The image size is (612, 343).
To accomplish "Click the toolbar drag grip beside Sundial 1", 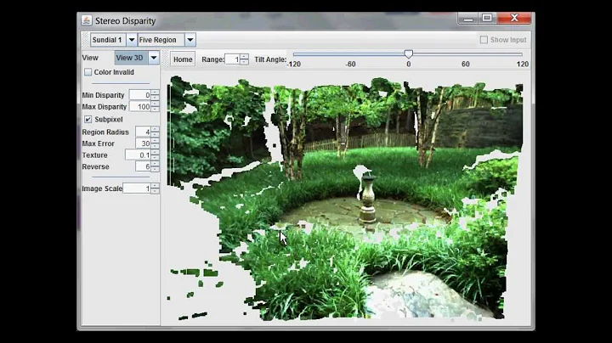I will [86, 40].
